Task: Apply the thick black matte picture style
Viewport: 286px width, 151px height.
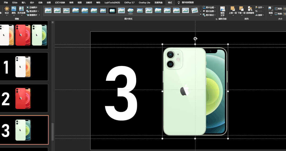Action: coord(112,10)
